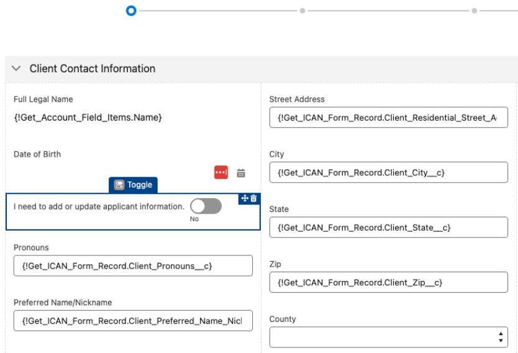Click the current first progress step indicator
This screenshot has width=518, height=353.
click(131, 11)
